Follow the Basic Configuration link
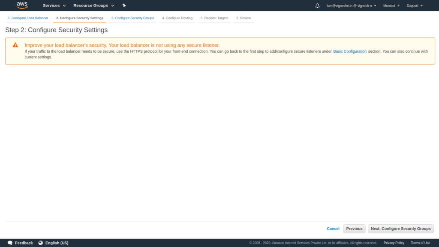Viewport: 439px width, 247px height. [x=350, y=51]
